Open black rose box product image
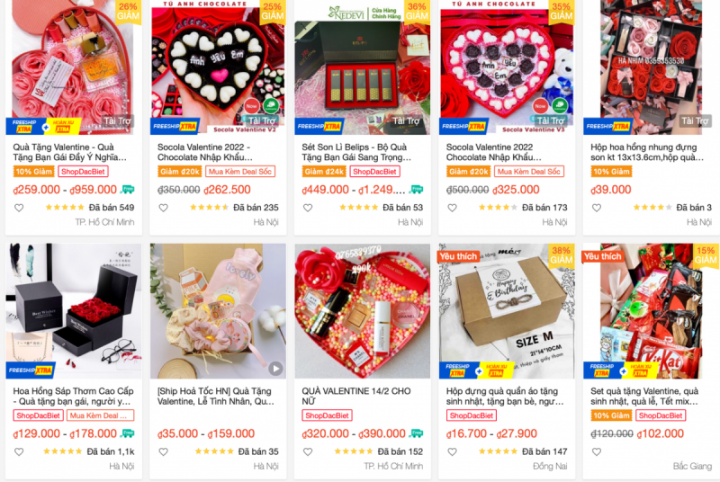The width and height of the screenshot is (720, 482). click(74, 311)
